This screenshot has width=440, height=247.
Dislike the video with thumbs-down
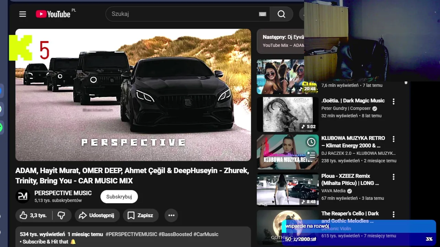pyautogui.click(x=62, y=215)
